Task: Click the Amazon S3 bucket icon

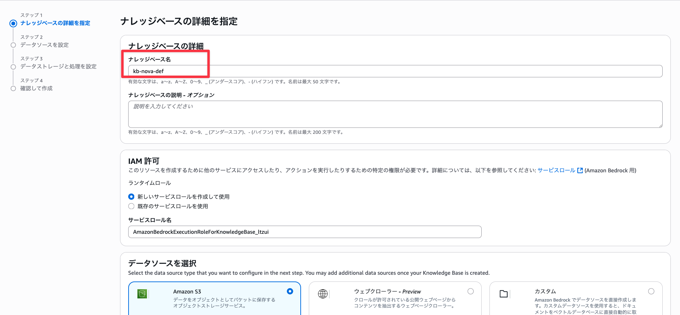Action: pos(142,294)
